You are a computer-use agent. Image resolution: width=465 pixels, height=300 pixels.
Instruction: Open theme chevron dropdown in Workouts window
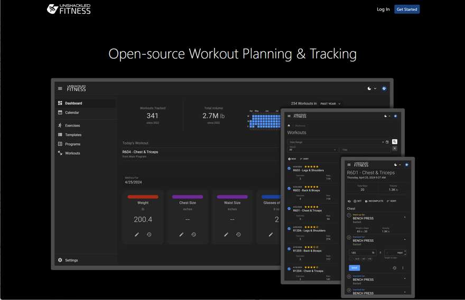tap(389, 116)
